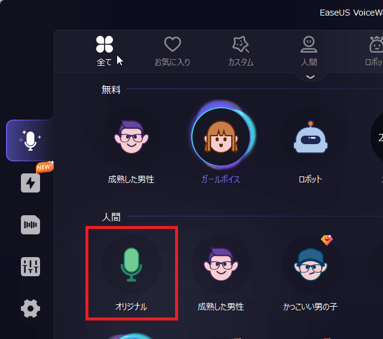Select the かっこいい男の子 voice avatar

[x=310, y=265]
